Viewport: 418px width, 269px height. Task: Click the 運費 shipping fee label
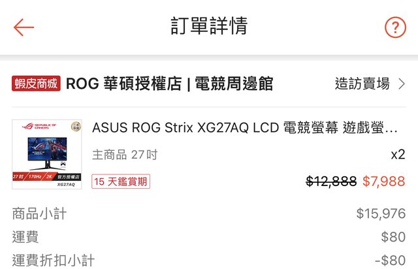coord(25,237)
